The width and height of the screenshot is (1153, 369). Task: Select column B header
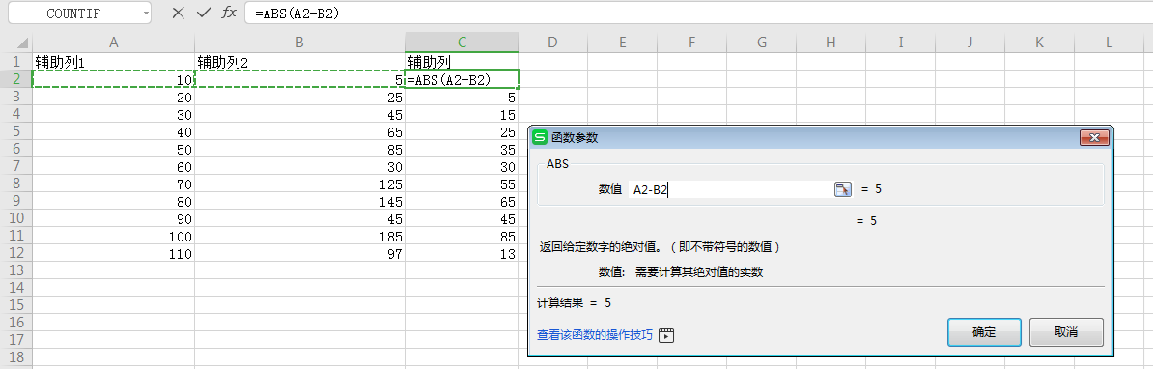(x=300, y=43)
